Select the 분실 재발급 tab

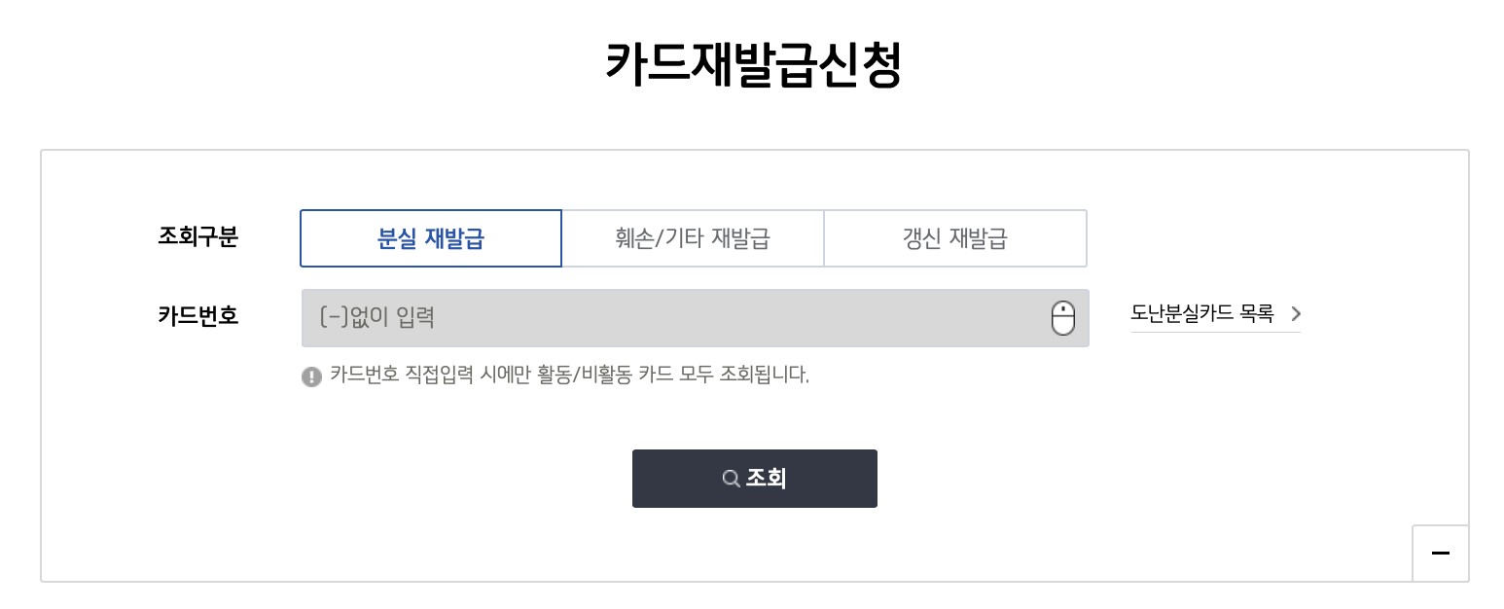coord(431,238)
